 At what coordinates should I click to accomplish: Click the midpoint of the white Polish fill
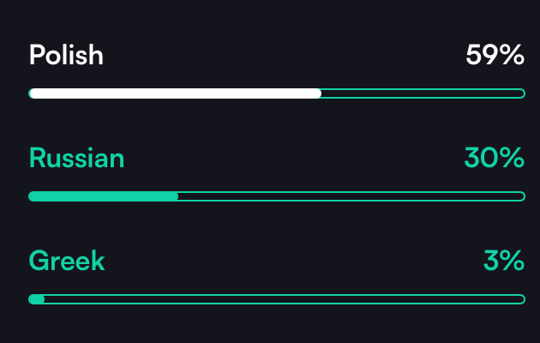(175, 93)
